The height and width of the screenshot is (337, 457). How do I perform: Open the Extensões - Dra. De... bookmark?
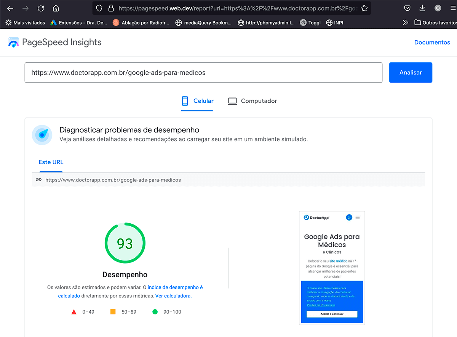79,22
